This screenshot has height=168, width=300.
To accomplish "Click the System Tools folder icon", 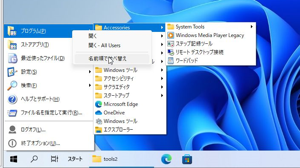I will (x=170, y=27).
